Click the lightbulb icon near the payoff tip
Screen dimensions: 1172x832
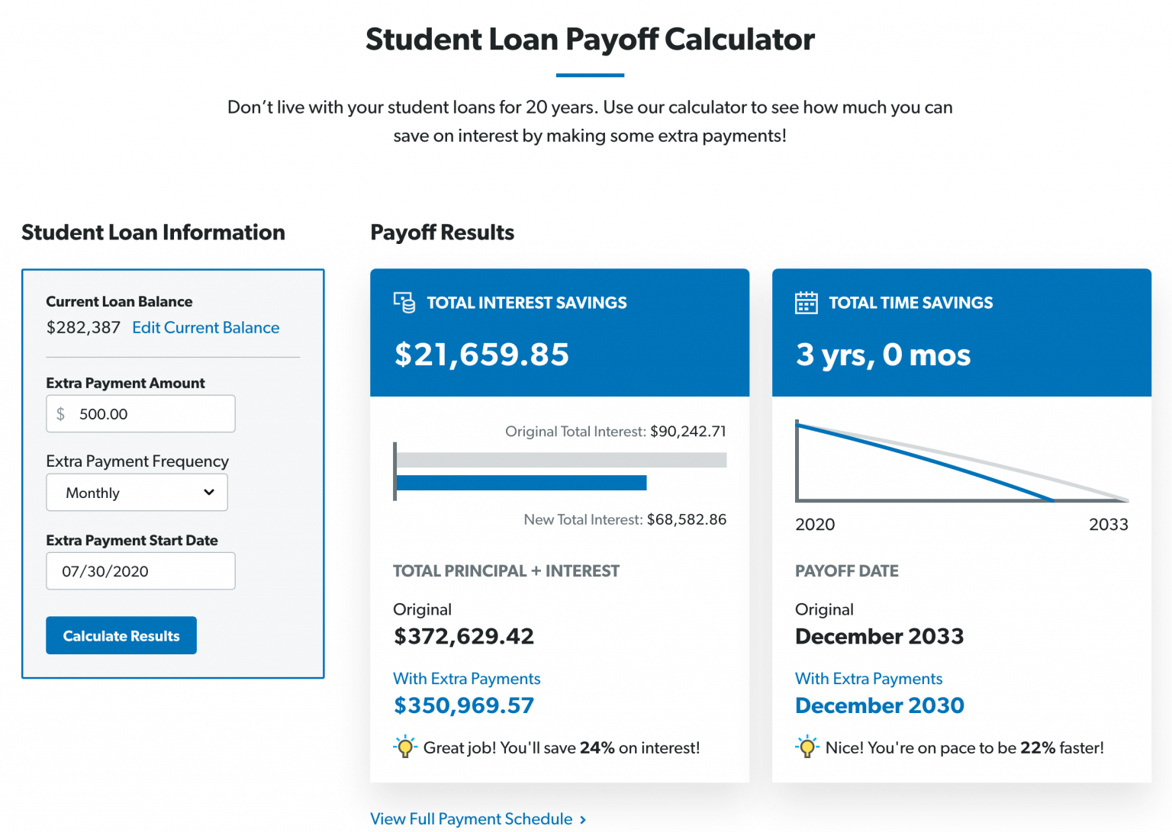tap(807, 747)
